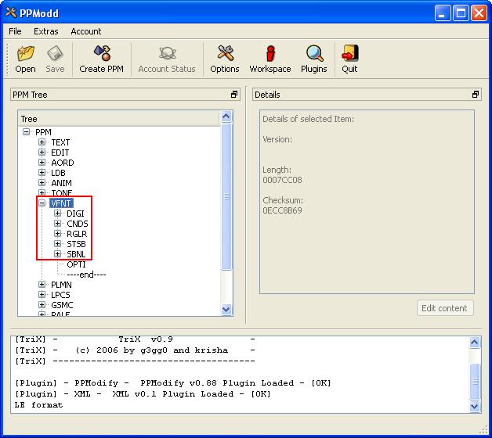This screenshot has height=438, width=492.
Task: Click the Save floppy disk icon
Action: pyautogui.click(x=55, y=53)
